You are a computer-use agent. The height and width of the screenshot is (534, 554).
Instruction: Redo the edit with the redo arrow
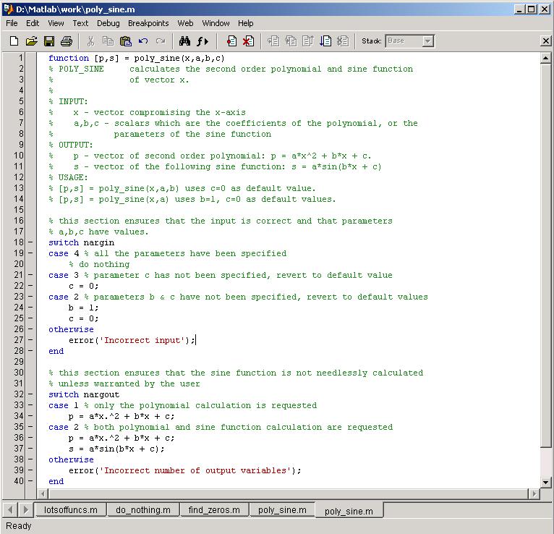pyautogui.click(x=161, y=41)
